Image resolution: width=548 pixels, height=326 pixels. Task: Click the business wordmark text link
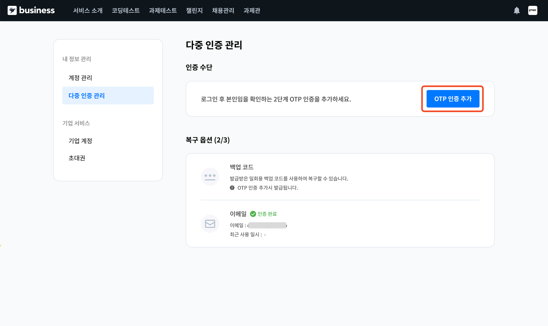pyautogui.click(x=37, y=10)
